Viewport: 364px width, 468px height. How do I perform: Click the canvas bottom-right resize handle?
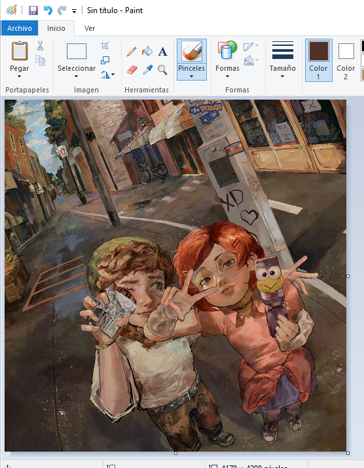coord(348,453)
